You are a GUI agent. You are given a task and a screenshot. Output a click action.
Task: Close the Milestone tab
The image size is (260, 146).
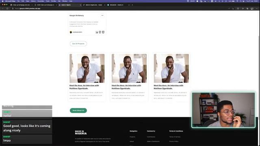click(x=129, y=5)
